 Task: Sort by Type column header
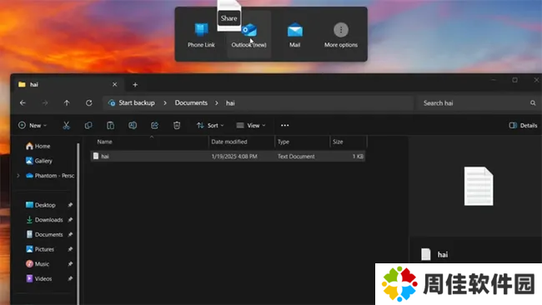303,142
